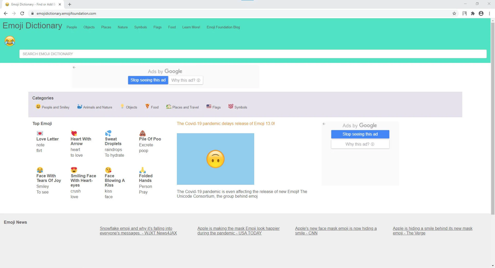Open the Chrome three-dot menu

tap(489, 13)
